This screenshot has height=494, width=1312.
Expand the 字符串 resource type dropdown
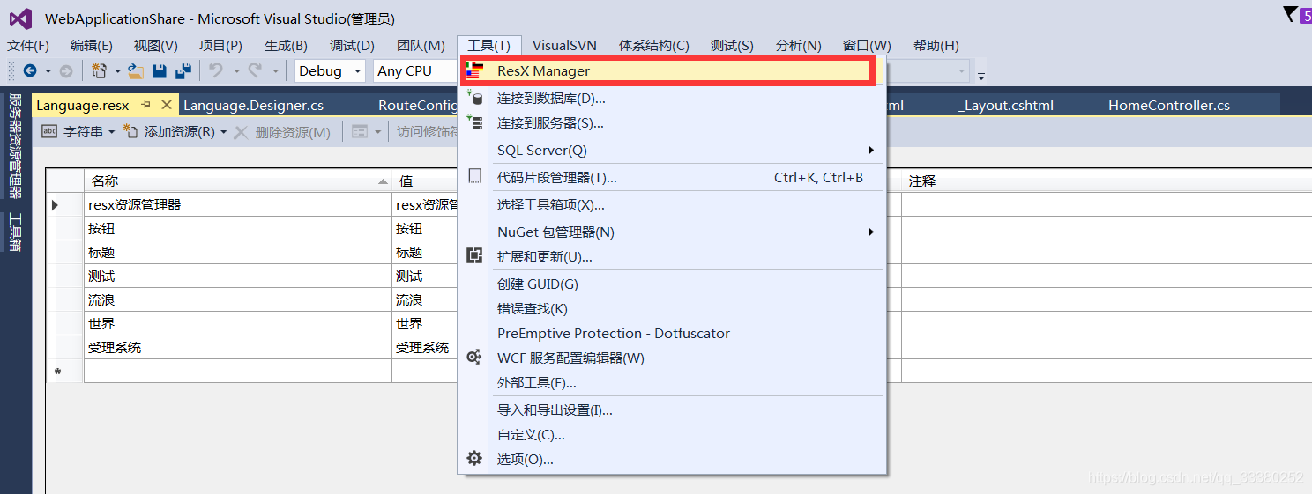click(111, 132)
